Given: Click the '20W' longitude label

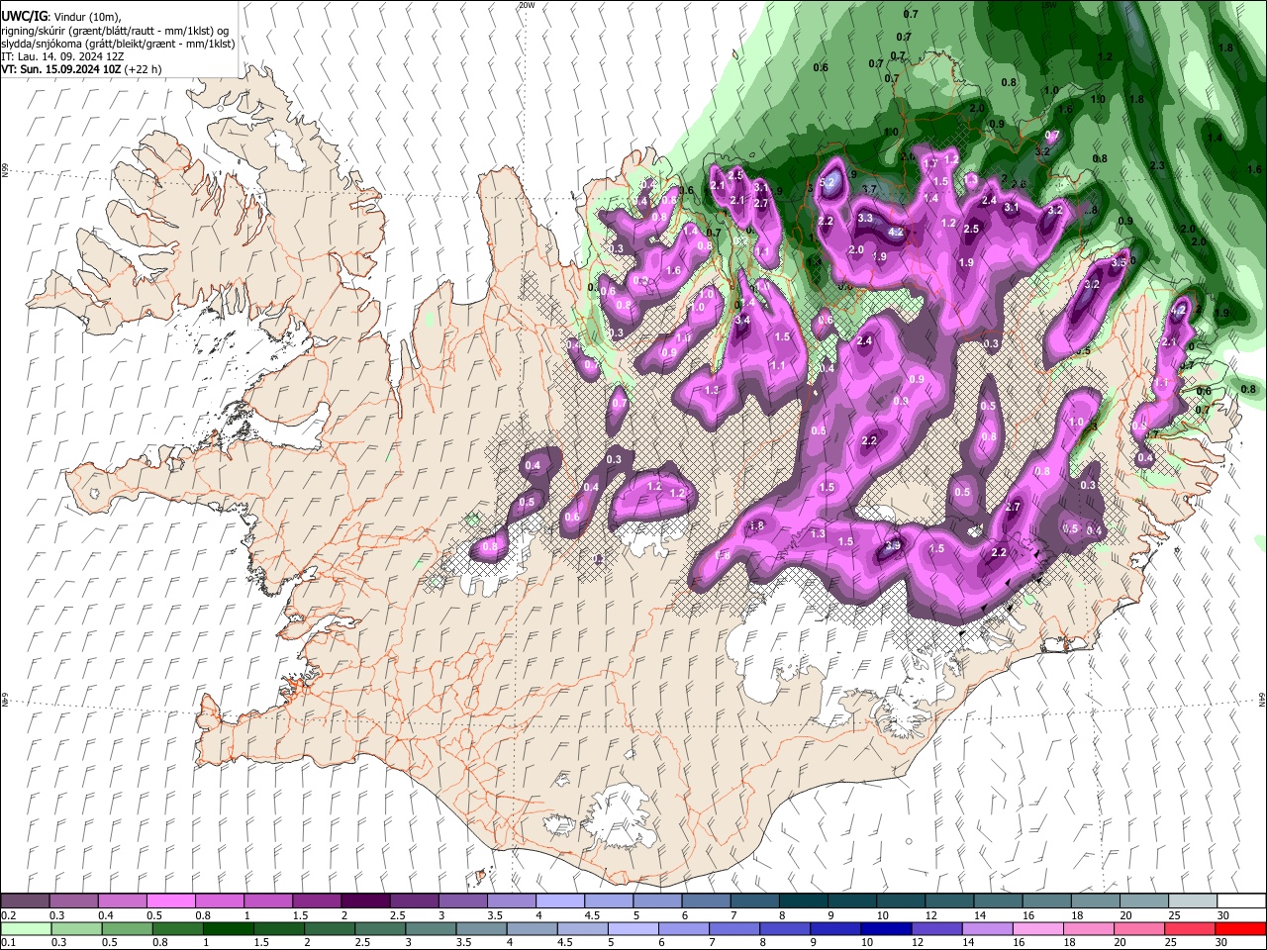Looking at the screenshot, I should 527,5.
